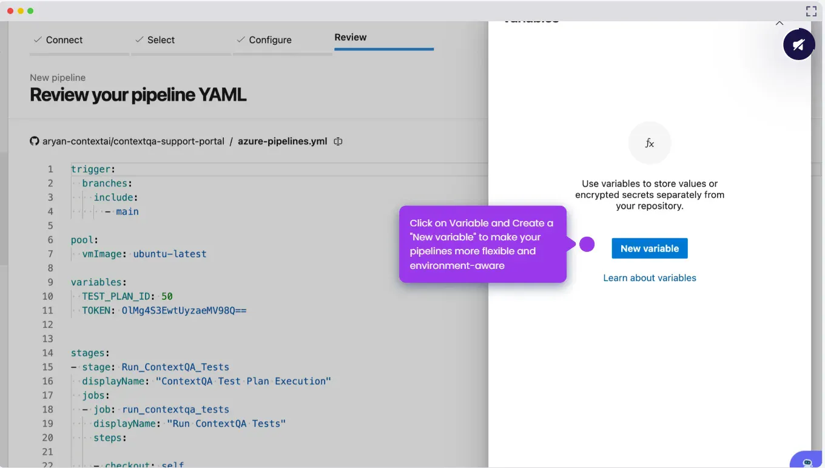Click the New variable button

click(649, 248)
